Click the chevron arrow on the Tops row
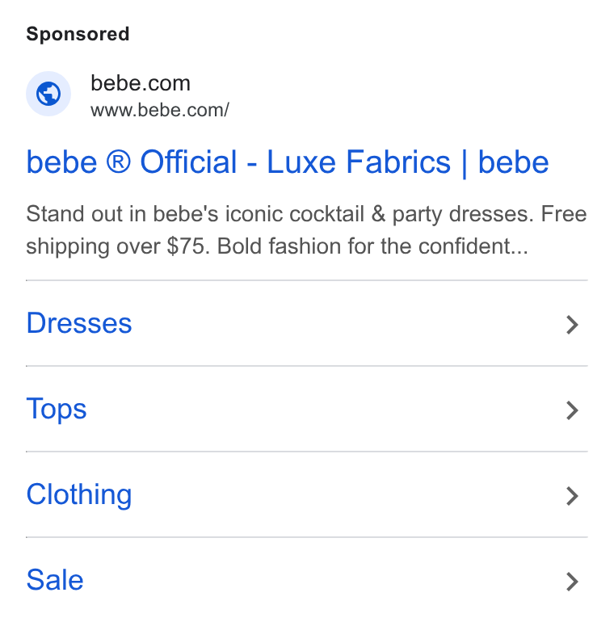Viewport: 614px width, 622px height. (572, 410)
